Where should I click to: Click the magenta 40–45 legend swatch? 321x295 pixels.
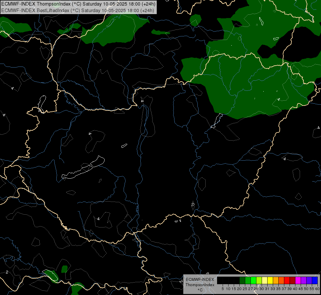298,280
